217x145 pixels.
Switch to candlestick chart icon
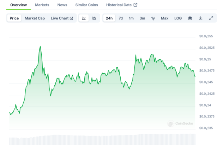tap(94, 18)
